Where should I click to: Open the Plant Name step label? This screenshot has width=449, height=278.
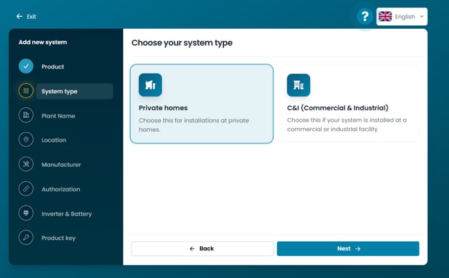click(58, 116)
